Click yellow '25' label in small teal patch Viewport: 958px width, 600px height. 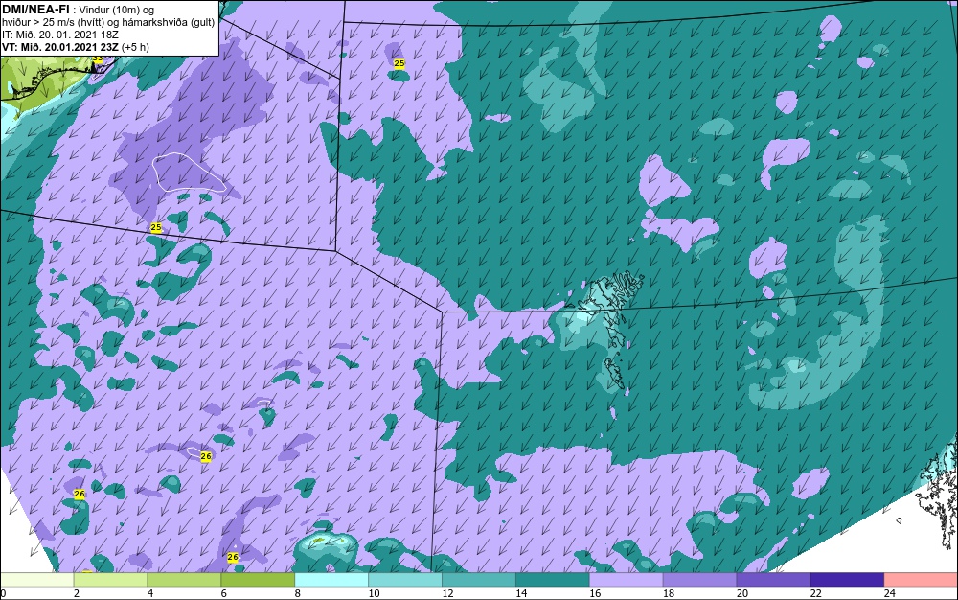point(399,63)
